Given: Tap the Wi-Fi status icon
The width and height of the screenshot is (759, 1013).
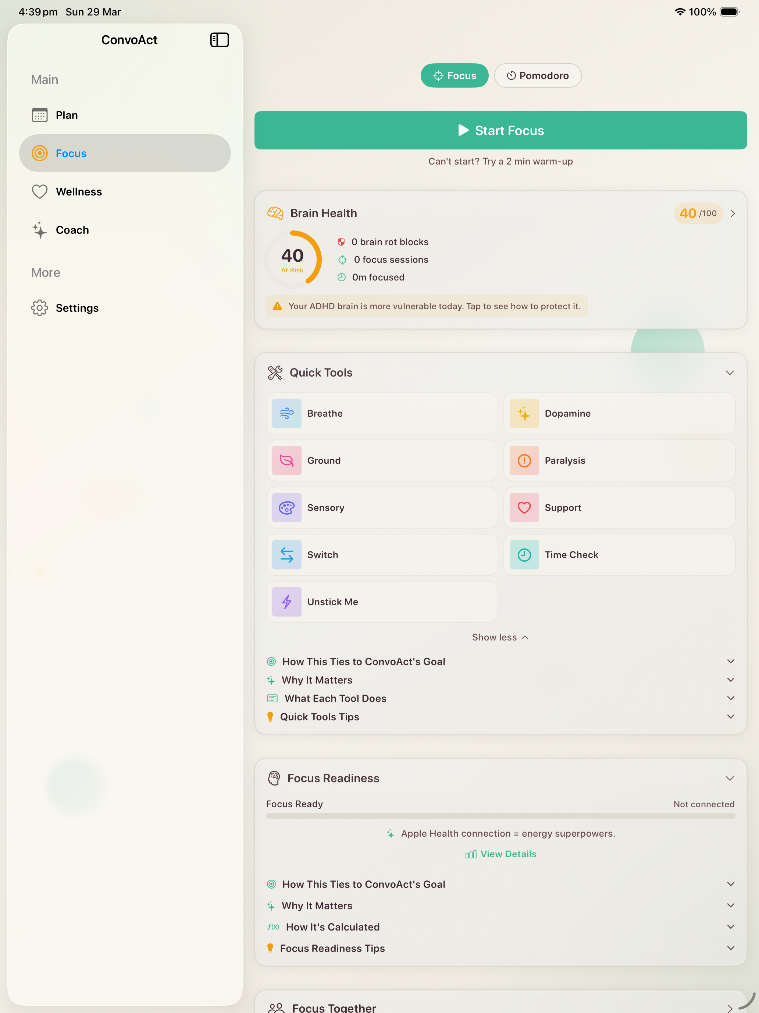Looking at the screenshot, I should tap(680, 12).
